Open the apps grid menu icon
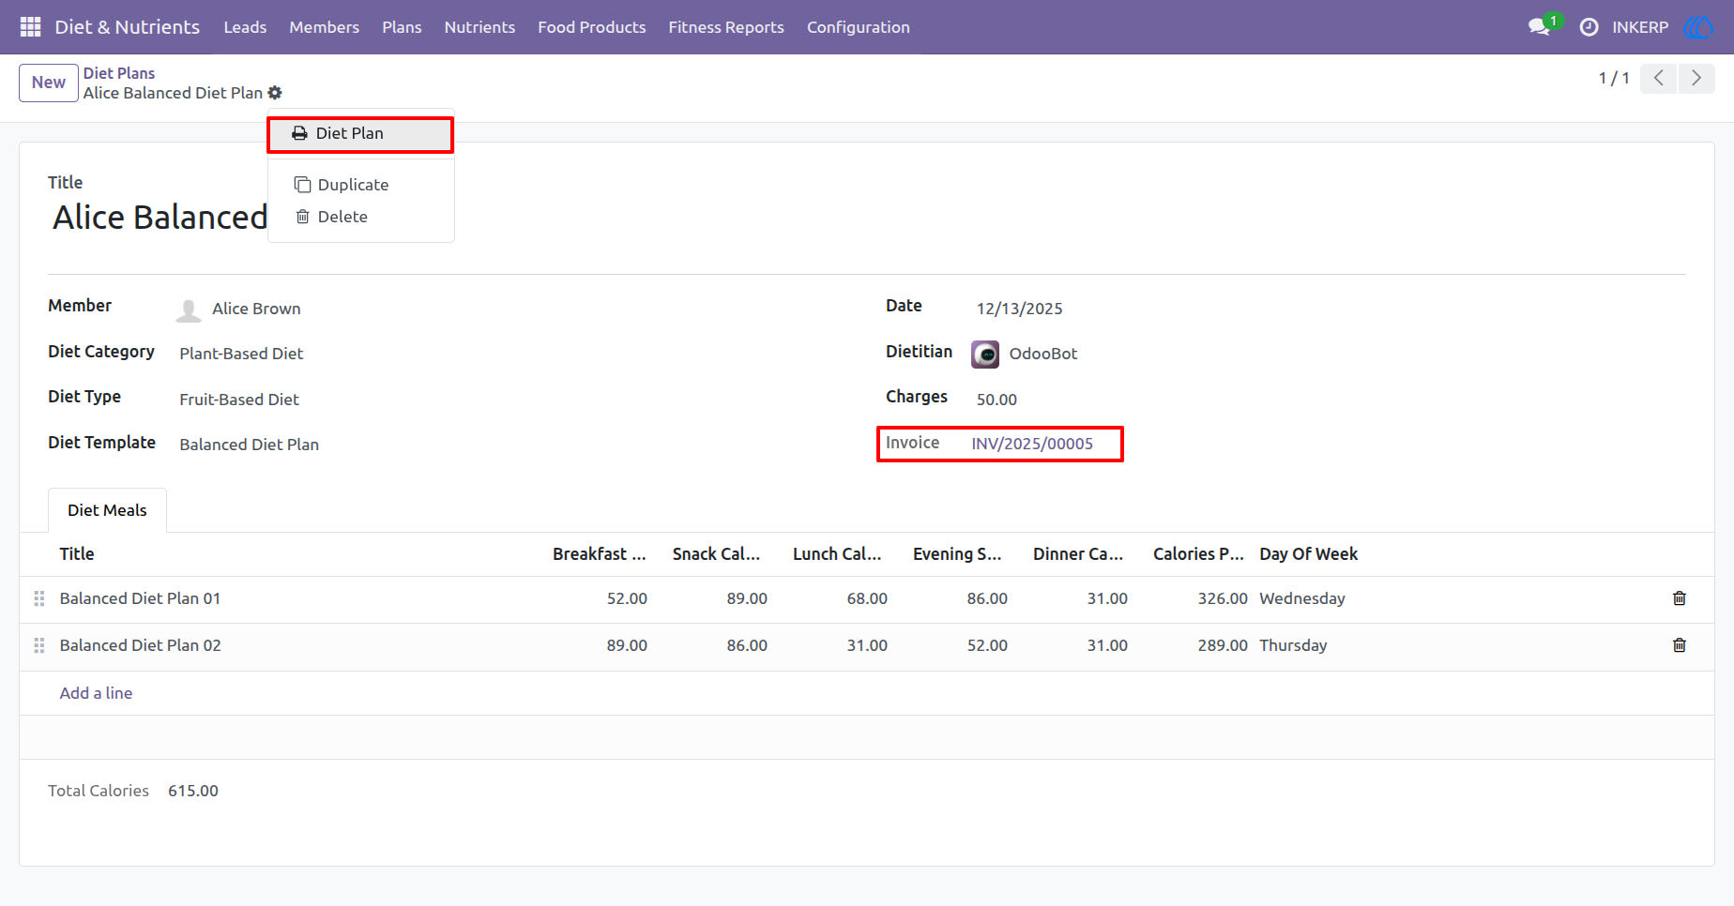This screenshot has width=1734, height=906. pos(30,27)
